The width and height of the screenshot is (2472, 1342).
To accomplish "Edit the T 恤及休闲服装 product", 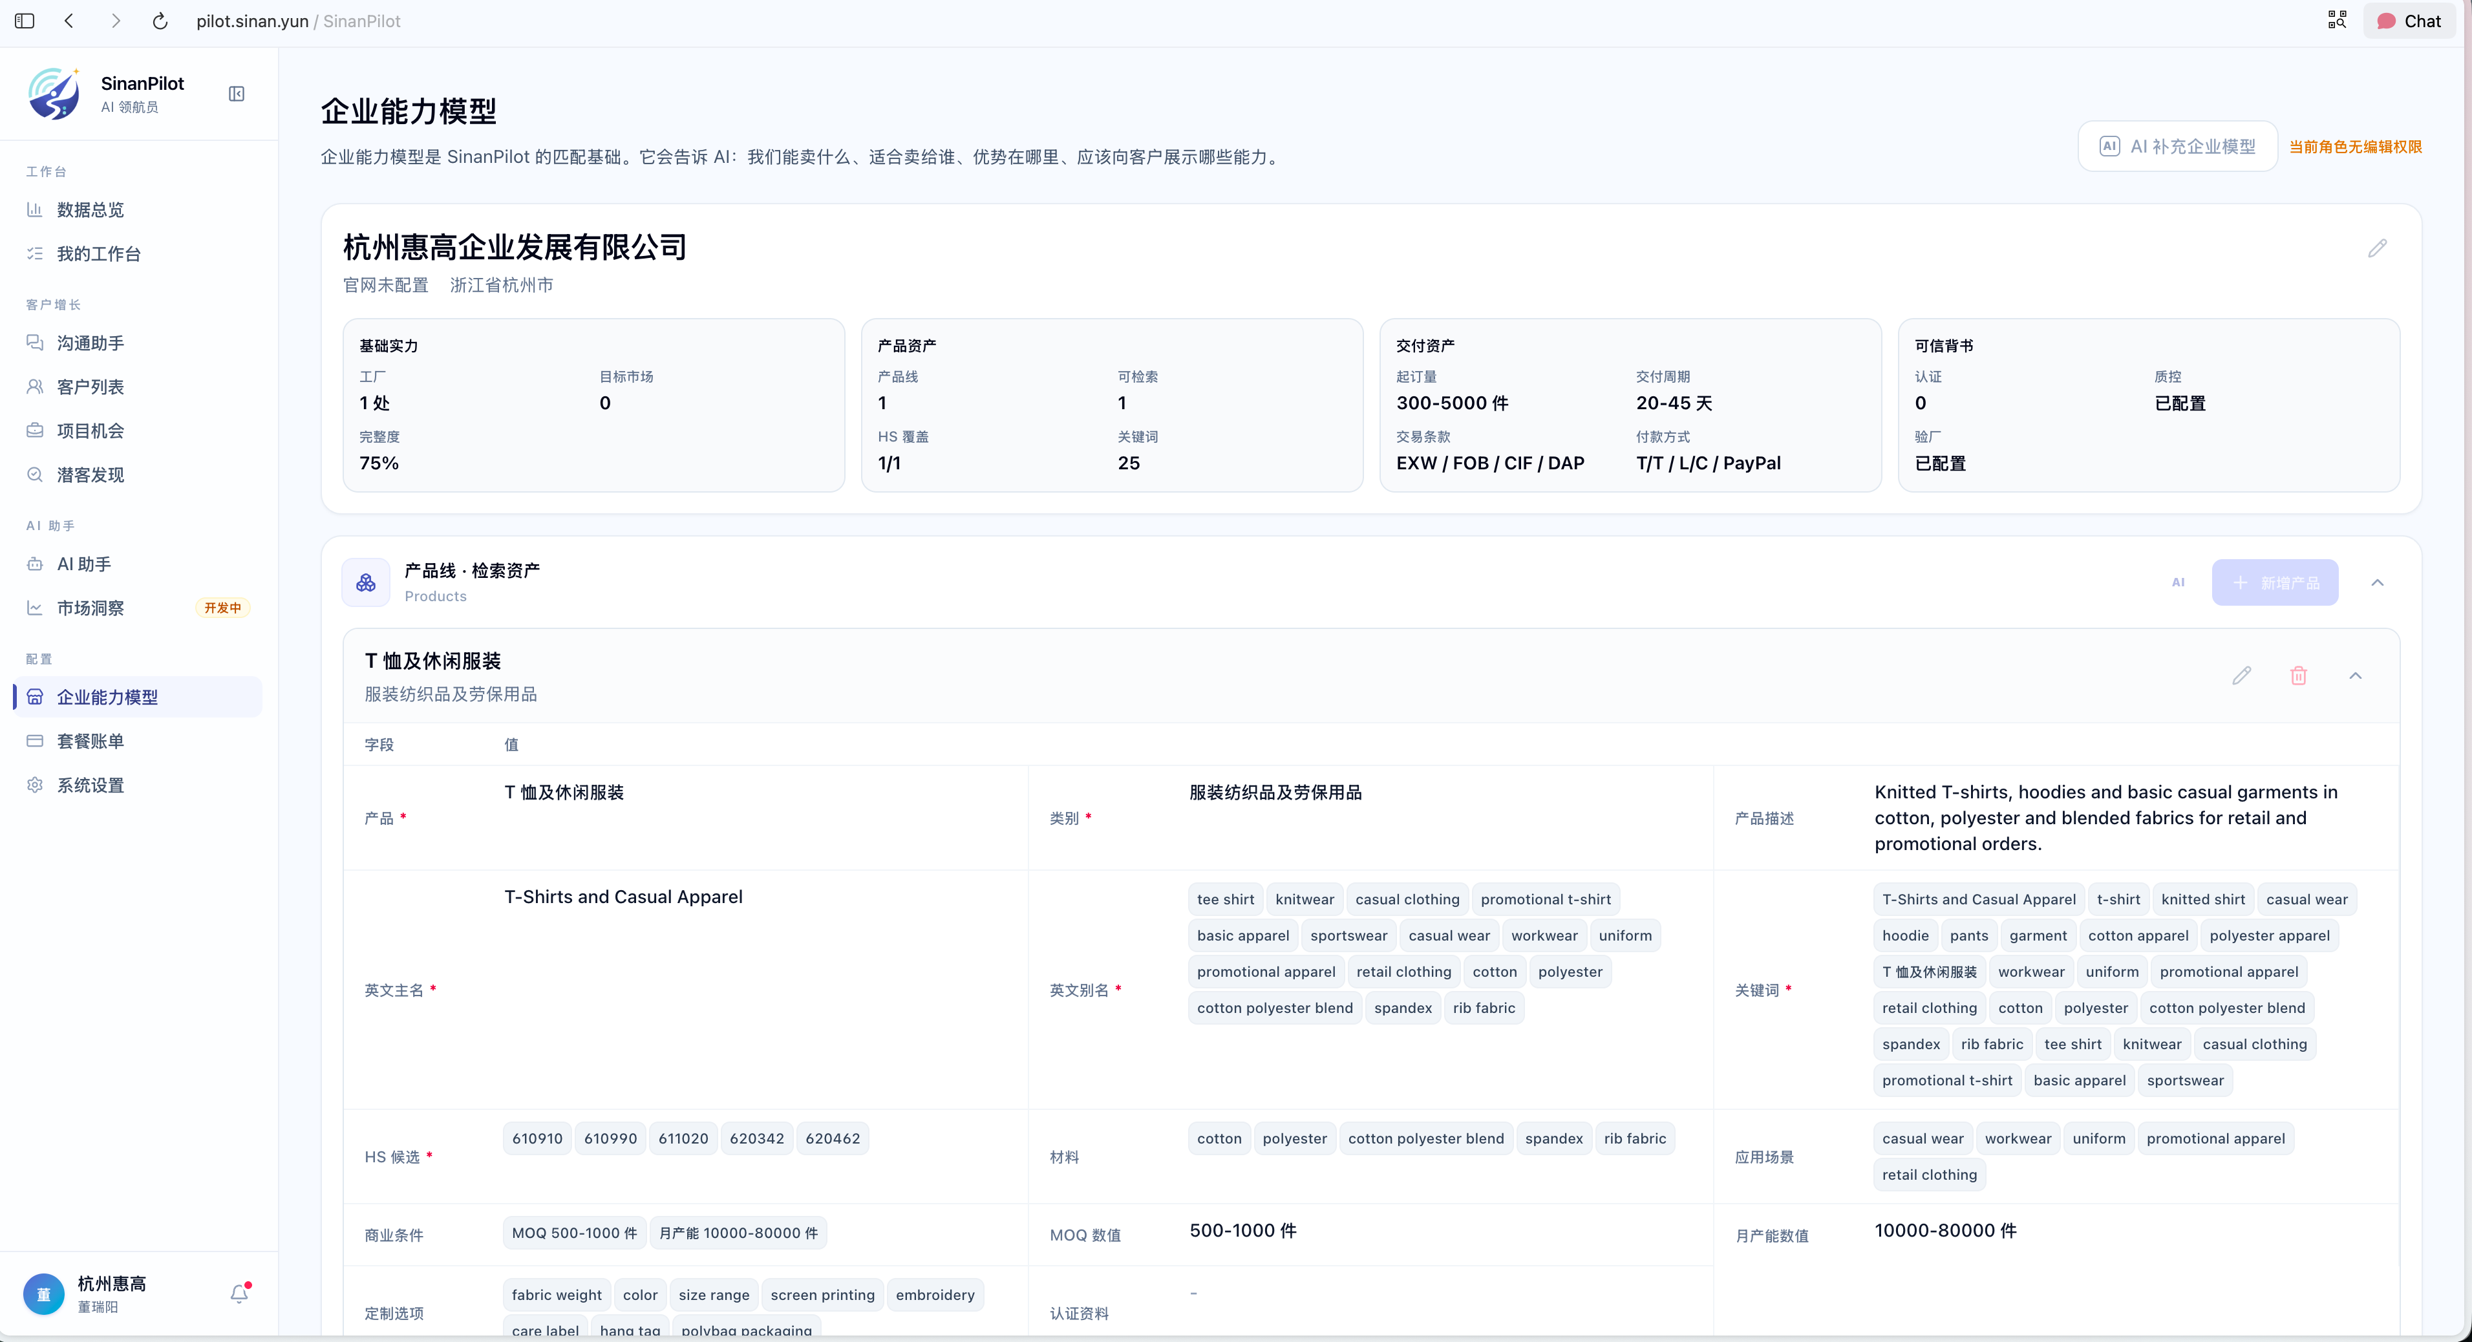I will coord(2242,676).
